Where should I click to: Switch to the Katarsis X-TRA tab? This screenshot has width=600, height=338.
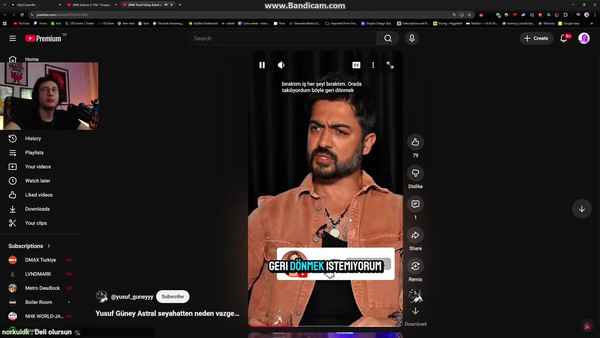92,5
